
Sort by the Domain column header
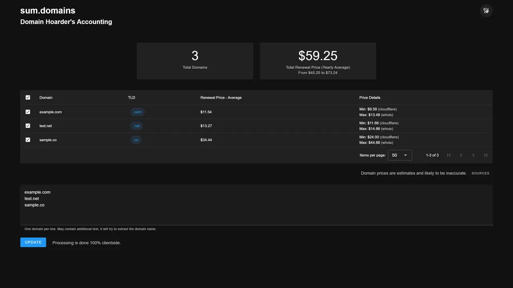[46, 98]
